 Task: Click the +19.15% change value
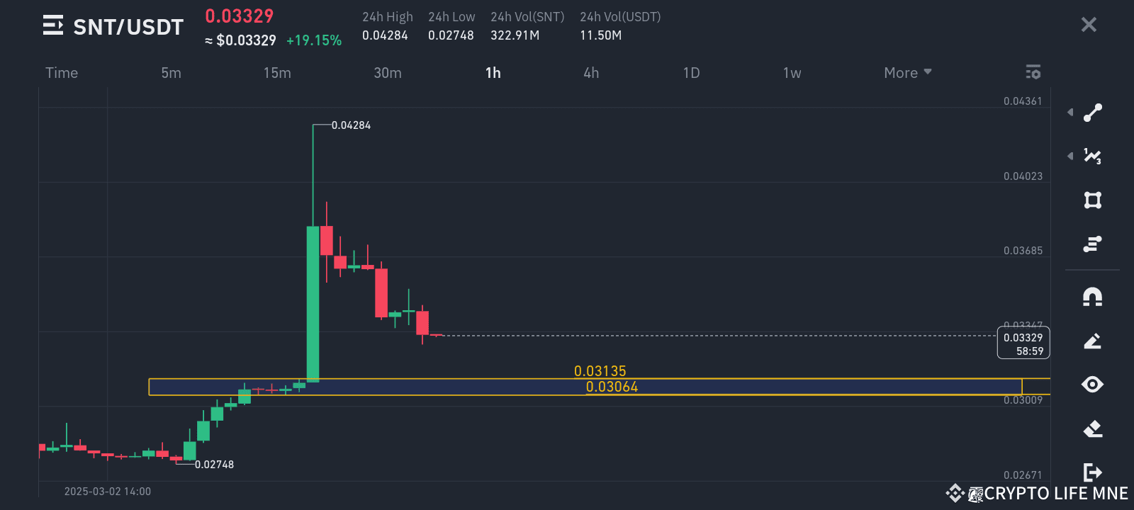point(314,40)
